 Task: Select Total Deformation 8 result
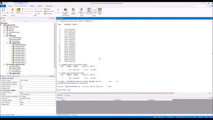(x=20, y=59)
